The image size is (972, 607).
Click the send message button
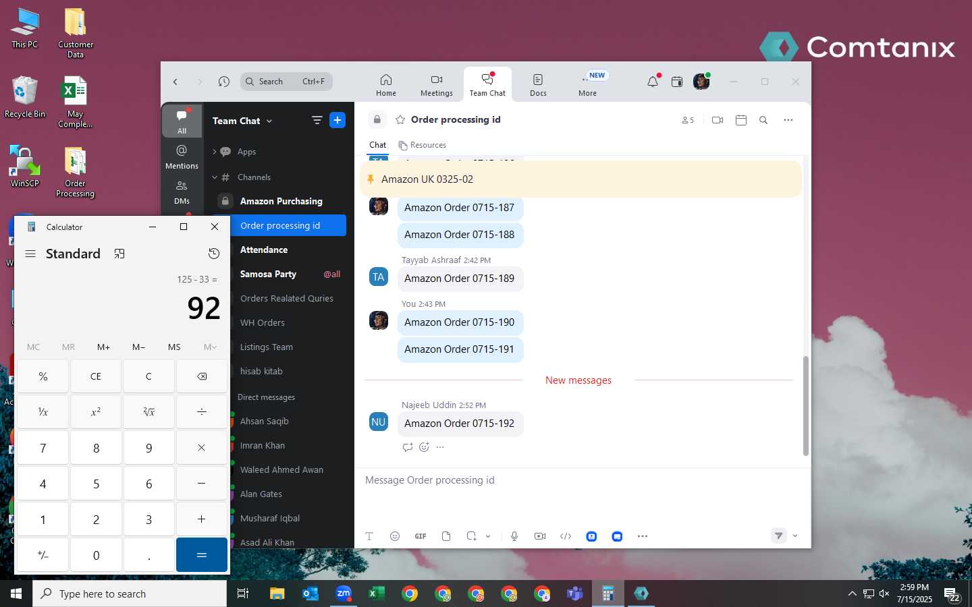pos(779,536)
